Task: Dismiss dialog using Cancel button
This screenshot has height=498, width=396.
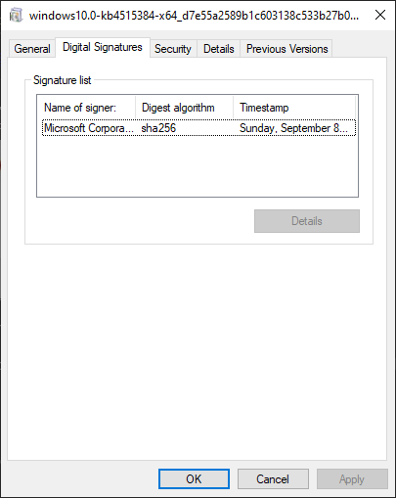Action: [x=273, y=479]
